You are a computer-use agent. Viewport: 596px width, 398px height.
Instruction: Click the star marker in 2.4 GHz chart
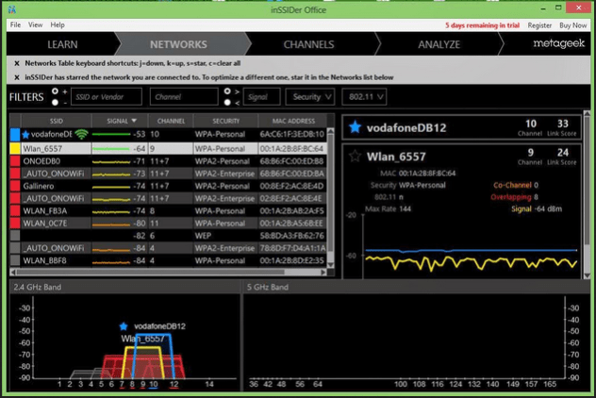pos(124,326)
